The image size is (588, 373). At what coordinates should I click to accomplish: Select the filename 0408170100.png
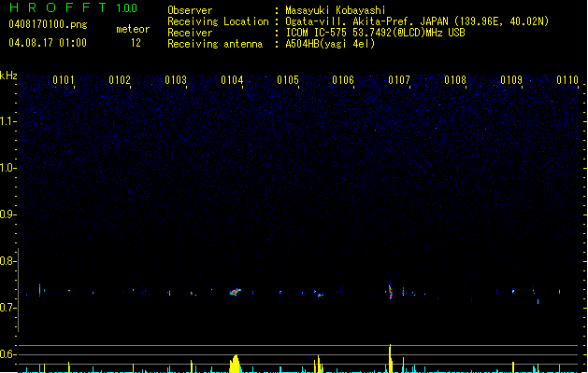pyautogui.click(x=48, y=24)
